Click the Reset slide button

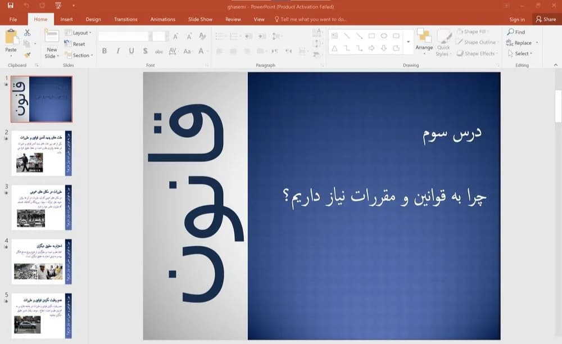tap(75, 44)
